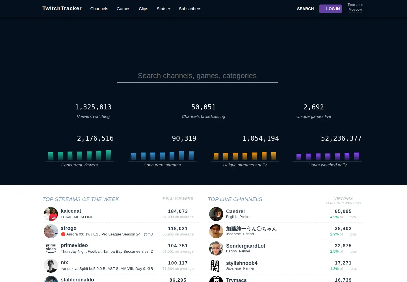The height and width of the screenshot is (282, 407).
Task: Open the Concurrent viewers green bar chart
Action: click(x=79, y=155)
